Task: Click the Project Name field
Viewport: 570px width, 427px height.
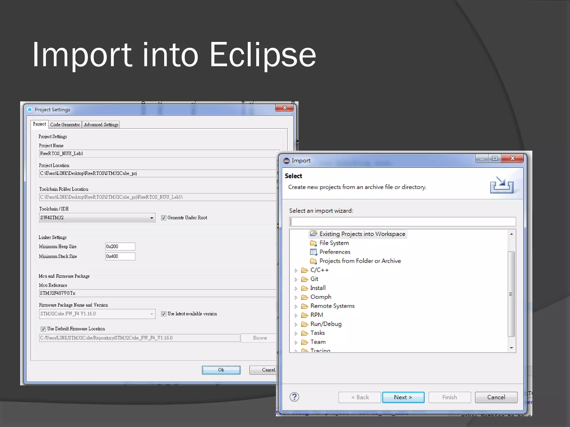Action: pyautogui.click(x=159, y=153)
